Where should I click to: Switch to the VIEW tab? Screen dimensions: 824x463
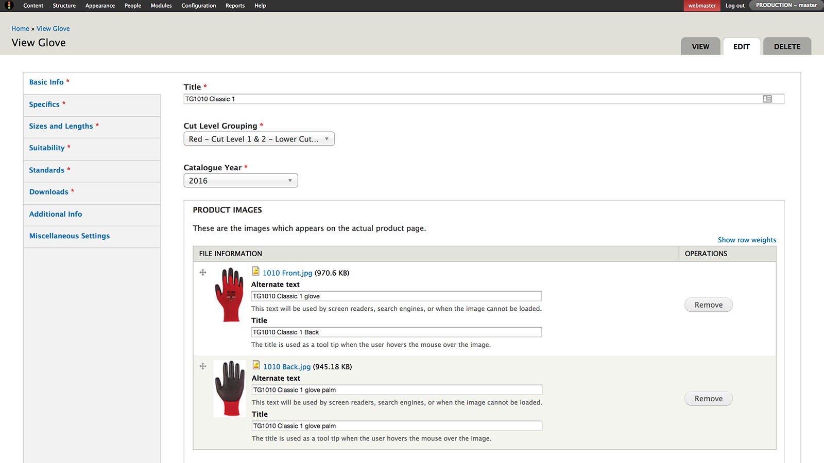(700, 46)
